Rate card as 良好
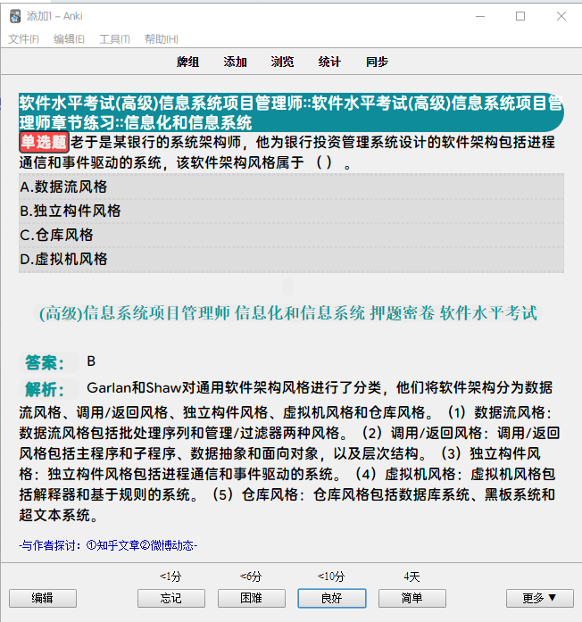The width and height of the screenshot is (582, 622). [332, 598]
